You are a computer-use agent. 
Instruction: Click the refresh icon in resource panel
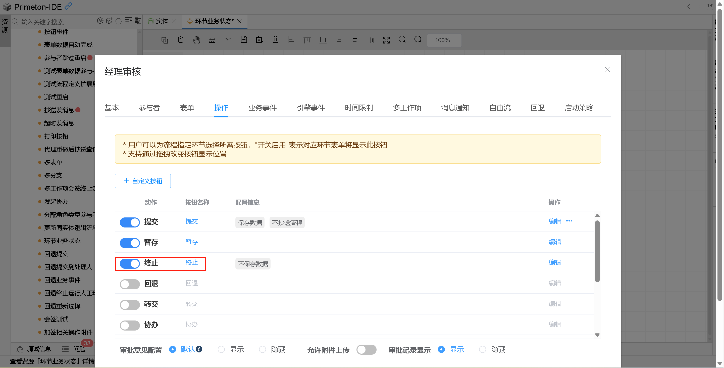point(119,21)
